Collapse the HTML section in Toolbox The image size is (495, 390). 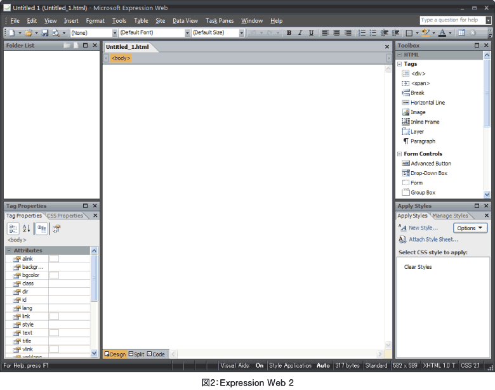coord(400,55)
